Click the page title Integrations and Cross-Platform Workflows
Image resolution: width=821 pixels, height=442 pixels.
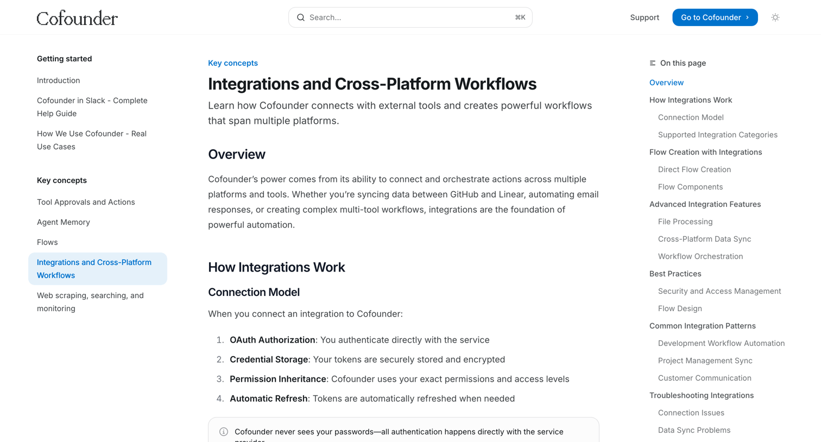pos(372,84)
